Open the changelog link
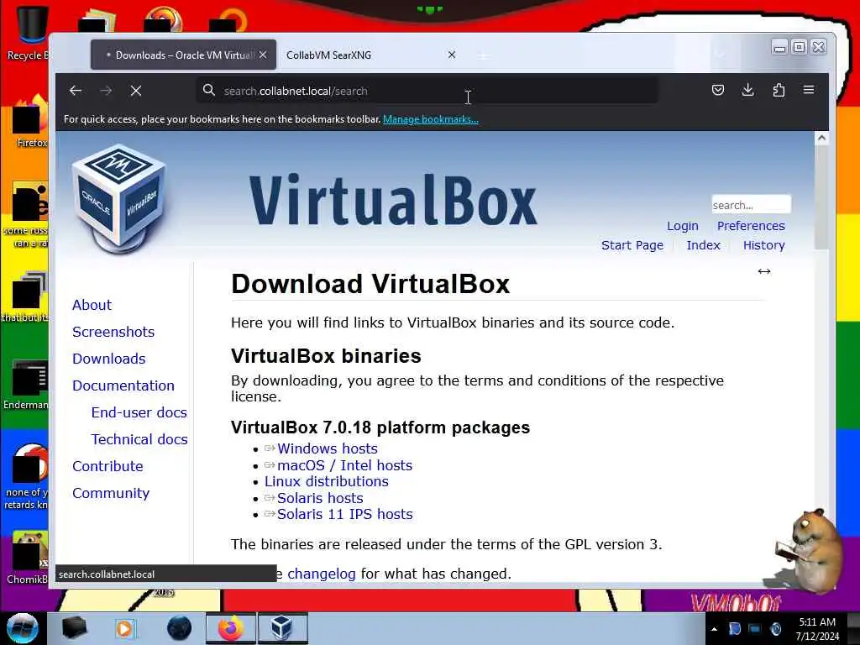This screenshot has width=860, height=645. [322, 574]
